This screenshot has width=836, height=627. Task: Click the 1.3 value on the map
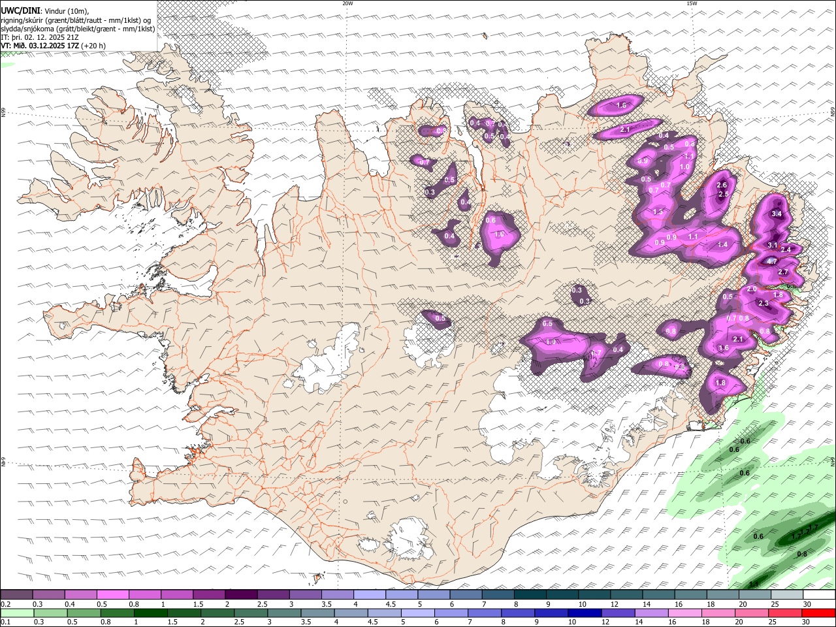(x=658, y=212)
